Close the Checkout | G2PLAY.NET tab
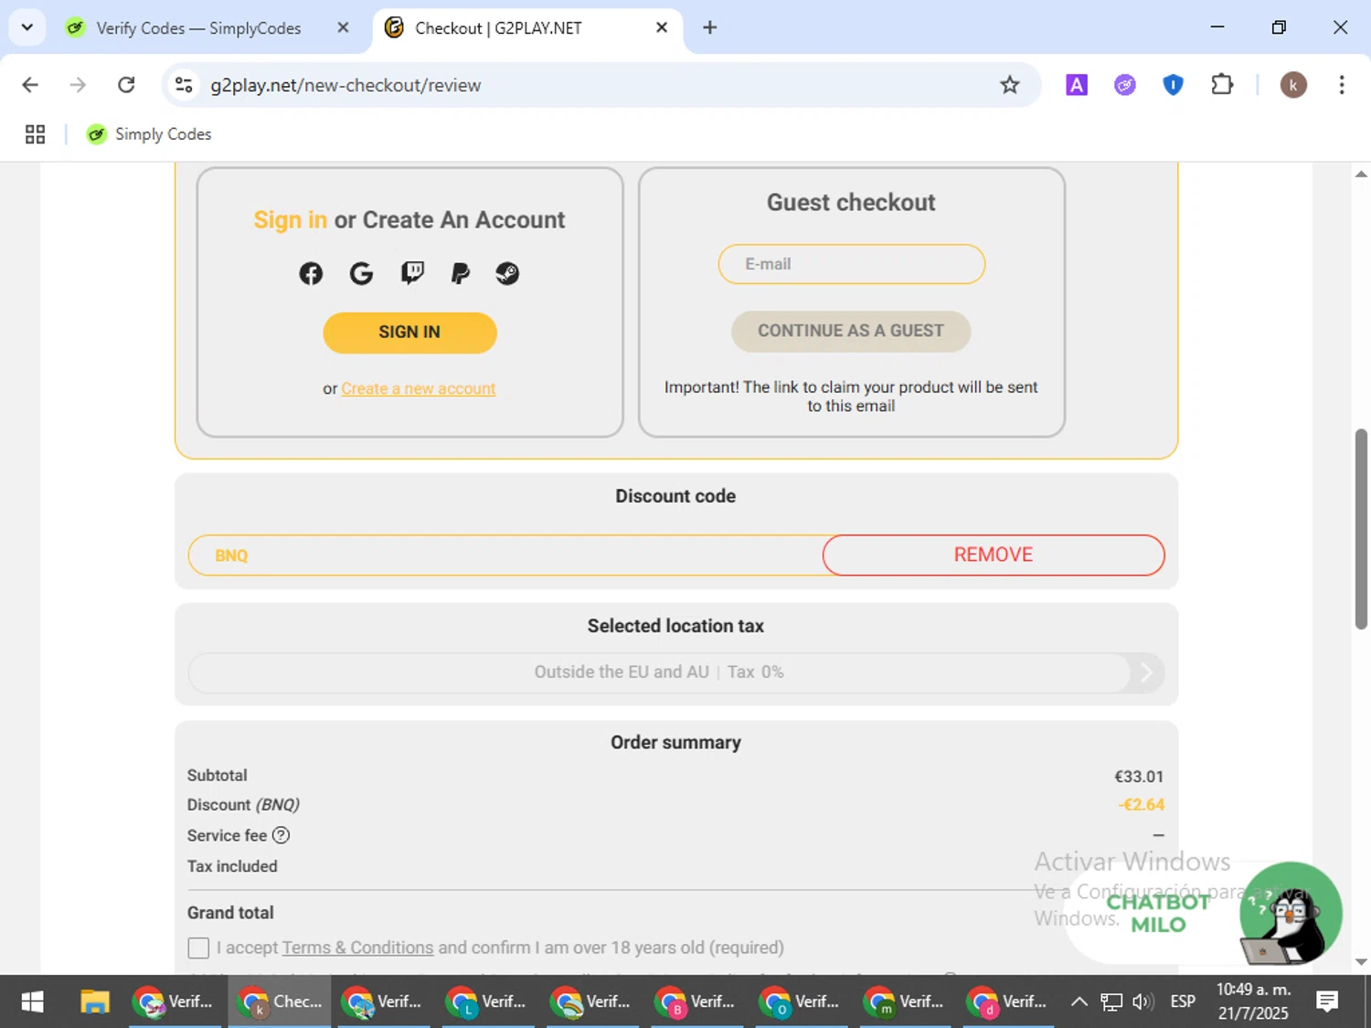 point(662,27)
